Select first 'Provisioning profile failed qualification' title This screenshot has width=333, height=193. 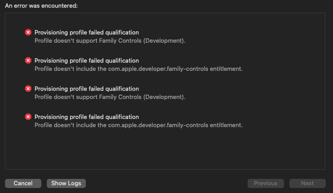click(x=87, y=33)
